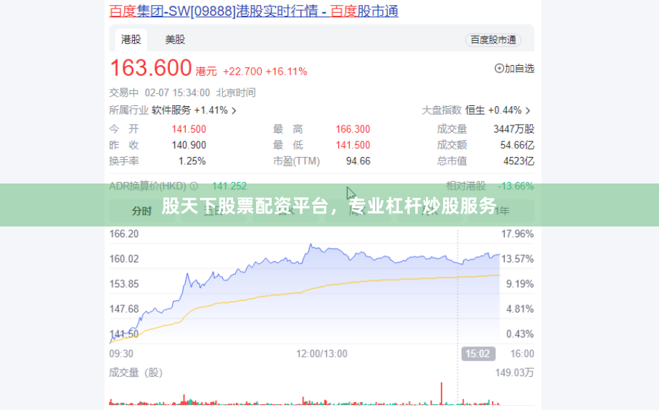Click the plus icon beside 加自选
Screen dimensions: 659x410
[x=499, y=68]
